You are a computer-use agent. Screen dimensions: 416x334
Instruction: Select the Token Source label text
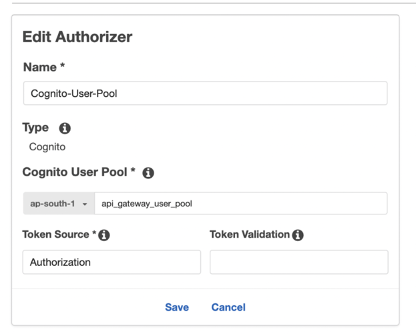[x=55, y=234]
